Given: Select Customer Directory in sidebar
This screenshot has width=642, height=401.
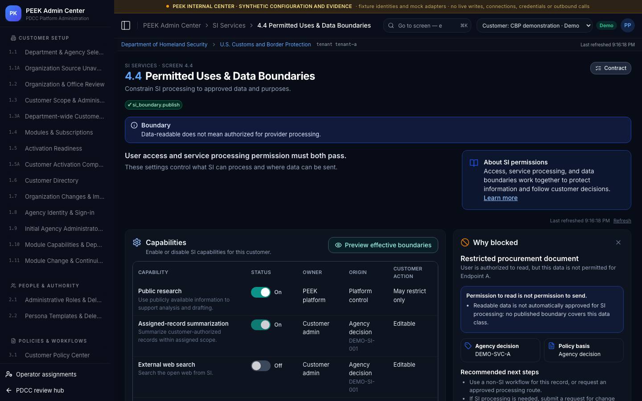Looking at the screenshot, I should (x=57, y=180).
